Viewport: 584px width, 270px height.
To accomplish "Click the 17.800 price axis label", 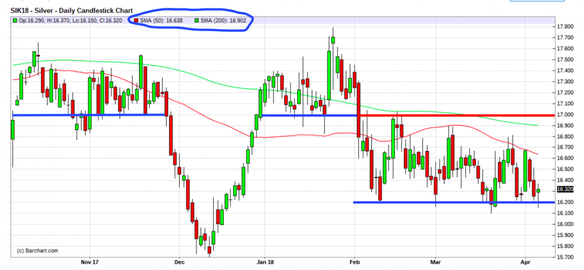I will [565, 27].
